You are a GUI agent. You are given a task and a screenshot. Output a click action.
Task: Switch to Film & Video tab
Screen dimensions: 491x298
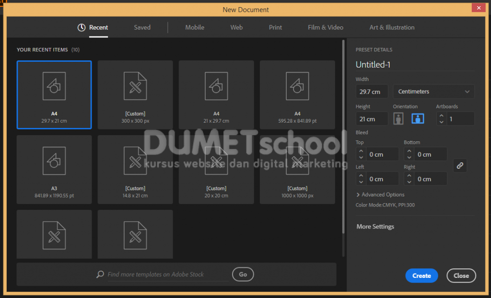pos(326,27)
